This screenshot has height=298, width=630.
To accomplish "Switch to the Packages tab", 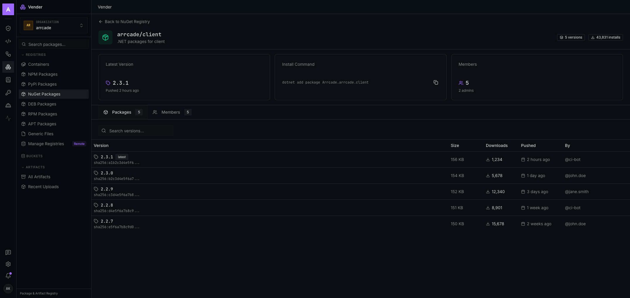I will tap(123, 112).
